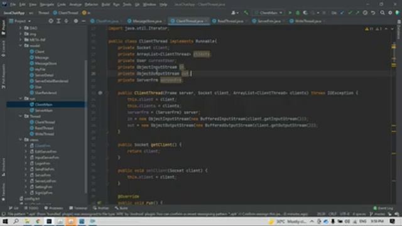
Task: Undo with the rollback arrow icon
Action: coord(373,13)
